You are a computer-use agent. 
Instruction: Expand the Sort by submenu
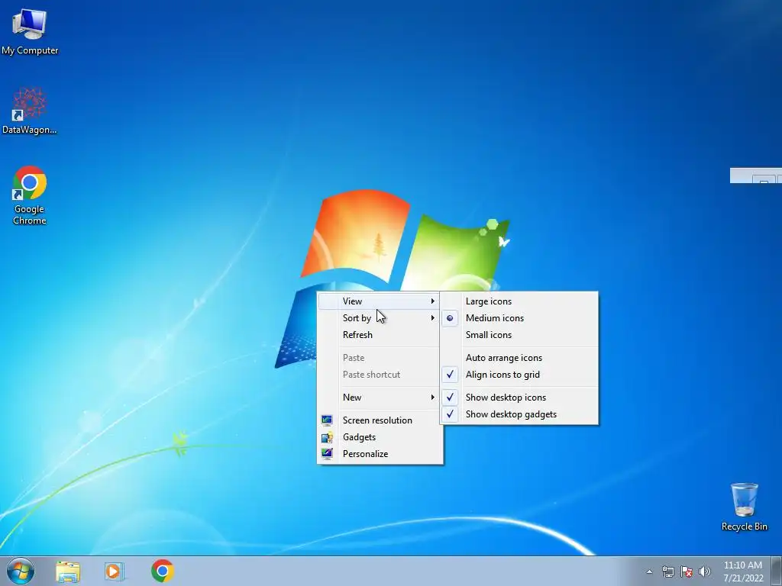(380, 318)
